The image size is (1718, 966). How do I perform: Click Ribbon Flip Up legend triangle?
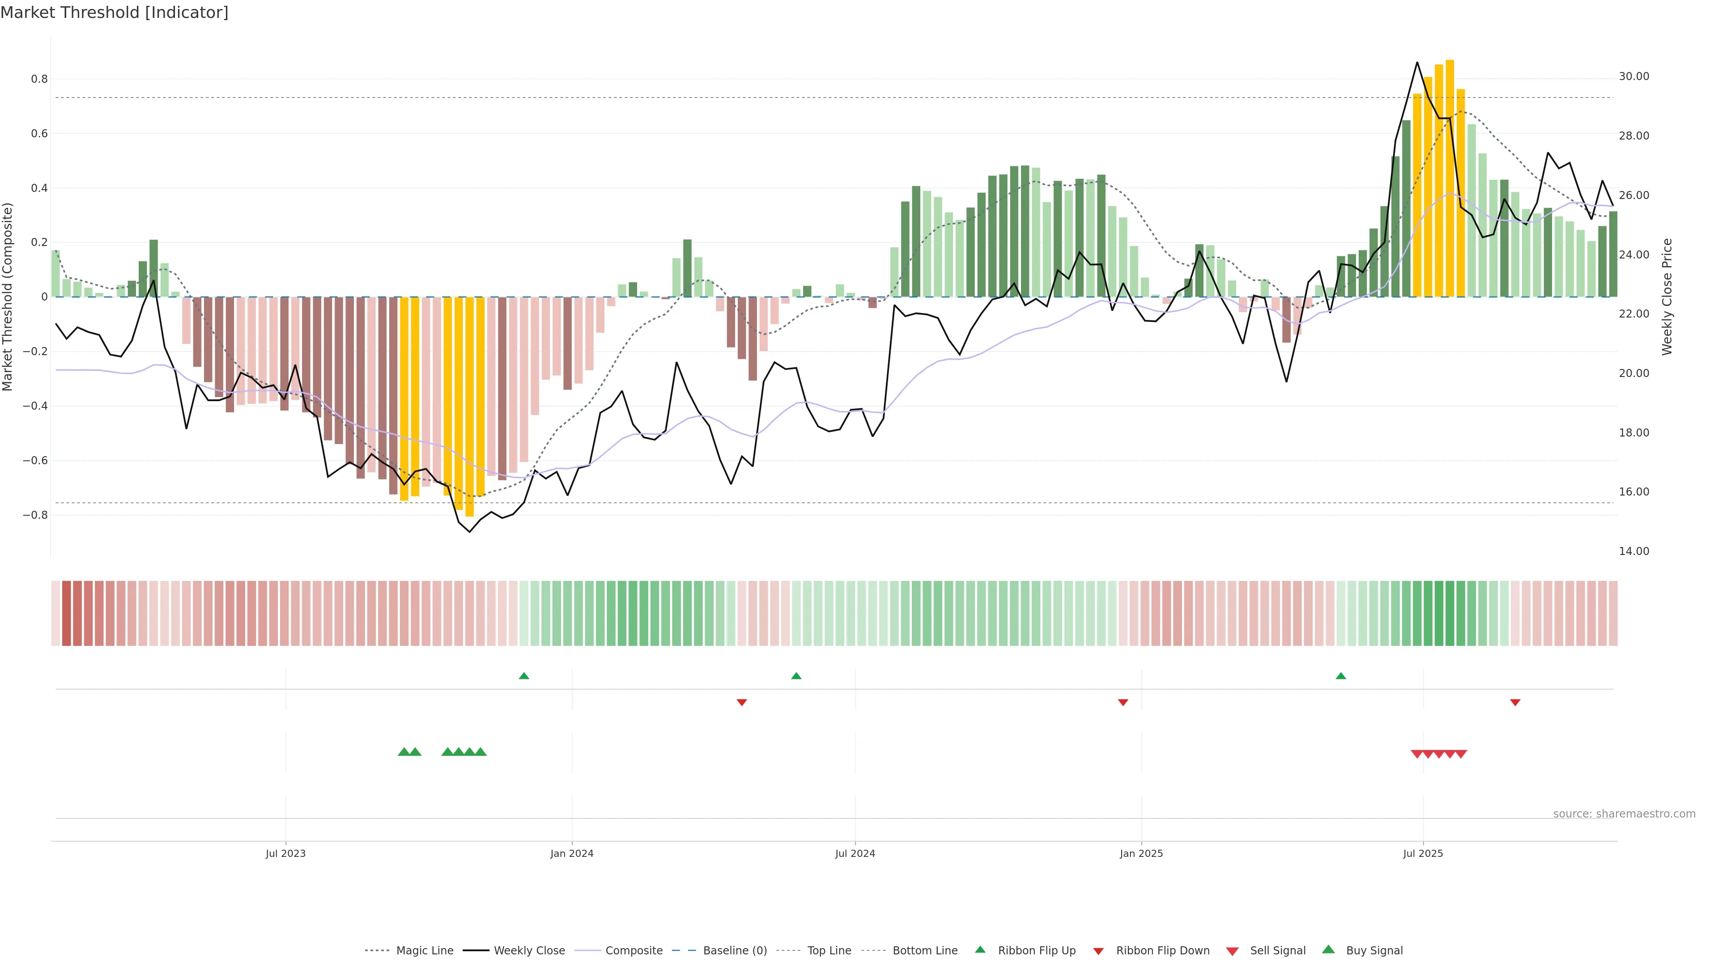pos(980,949)
